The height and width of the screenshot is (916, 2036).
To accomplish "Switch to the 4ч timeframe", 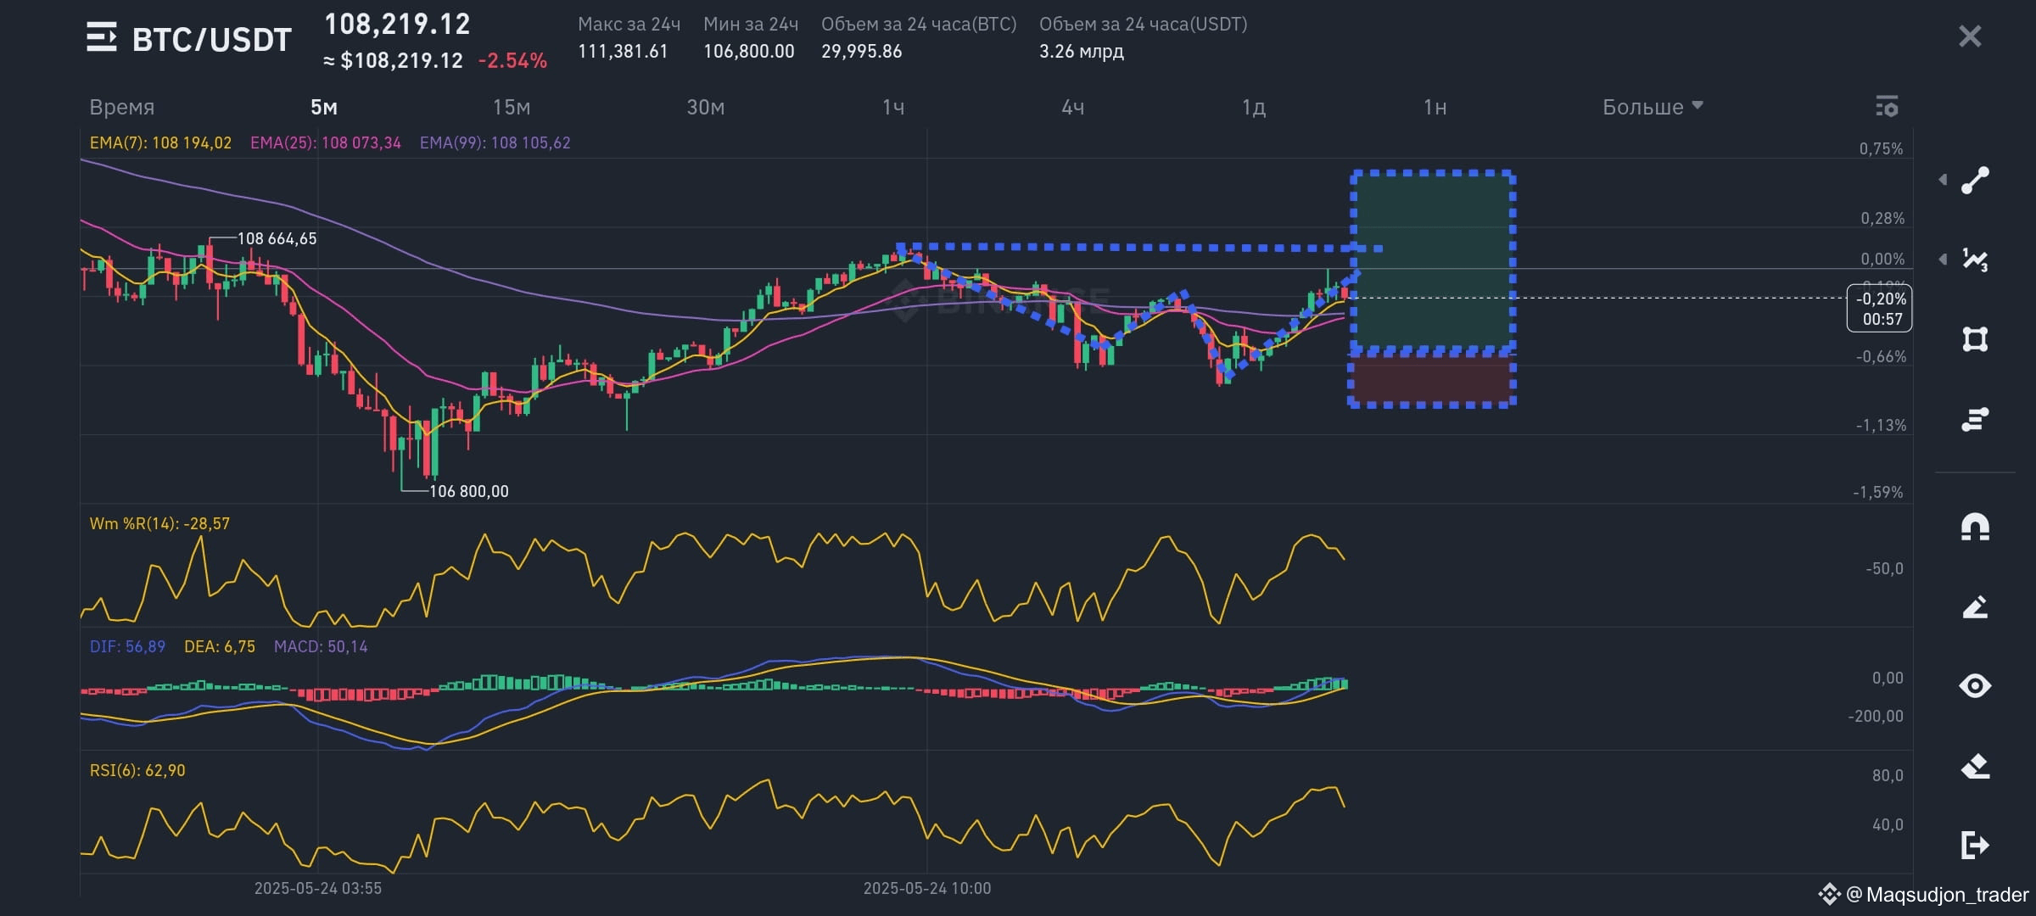I will (1073, 107).
